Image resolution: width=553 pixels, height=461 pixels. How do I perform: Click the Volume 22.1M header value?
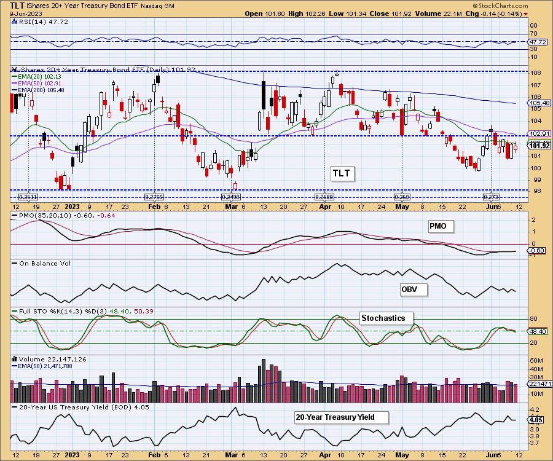pos(438,14)
